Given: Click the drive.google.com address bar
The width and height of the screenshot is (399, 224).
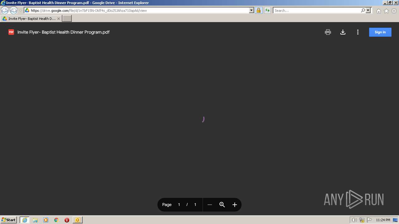Looking at the screenshot, I should 139,11.
